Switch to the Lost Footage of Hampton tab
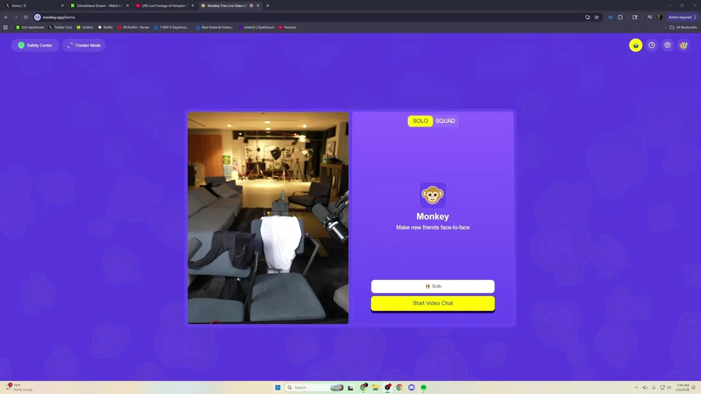Screen dimensions: 701x394 [x=164, y=5]
